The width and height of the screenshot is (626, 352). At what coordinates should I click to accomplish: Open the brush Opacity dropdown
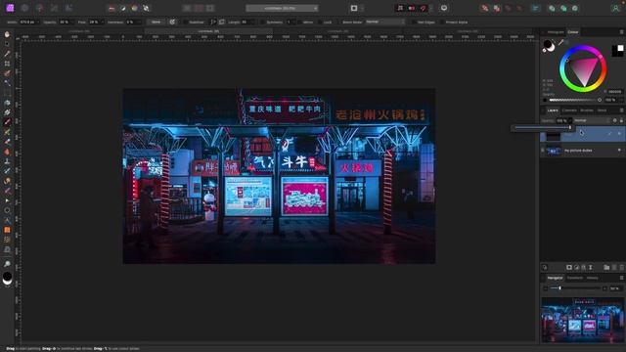(73, 22)
